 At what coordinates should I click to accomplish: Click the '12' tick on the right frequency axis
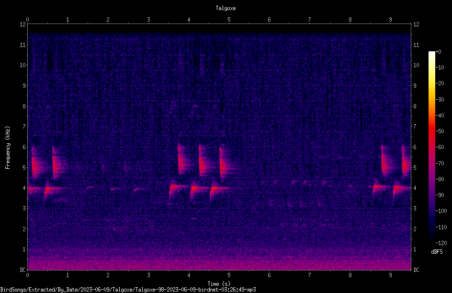(416, 24)
